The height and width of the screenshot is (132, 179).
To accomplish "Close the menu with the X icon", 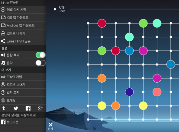I will pos(50,125).
